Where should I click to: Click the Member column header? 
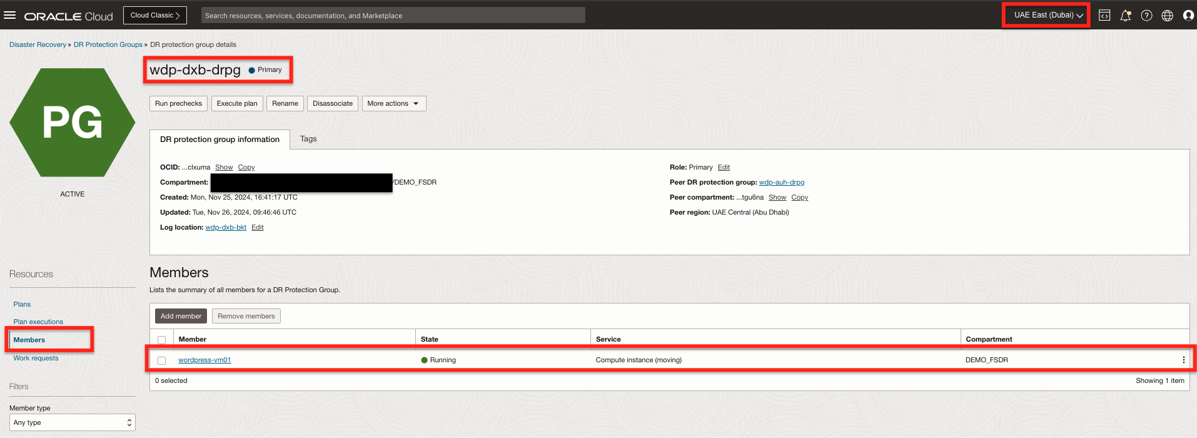coord(193,339)
